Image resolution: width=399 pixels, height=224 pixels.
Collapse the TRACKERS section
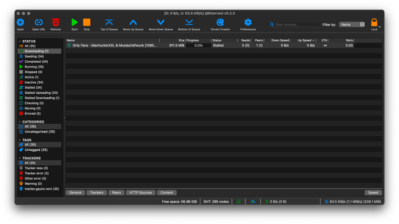[x=20, y=158]
